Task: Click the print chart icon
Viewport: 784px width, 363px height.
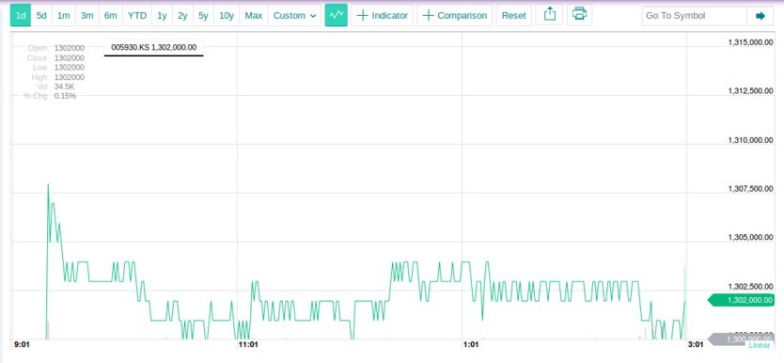Action: (579, 14)
